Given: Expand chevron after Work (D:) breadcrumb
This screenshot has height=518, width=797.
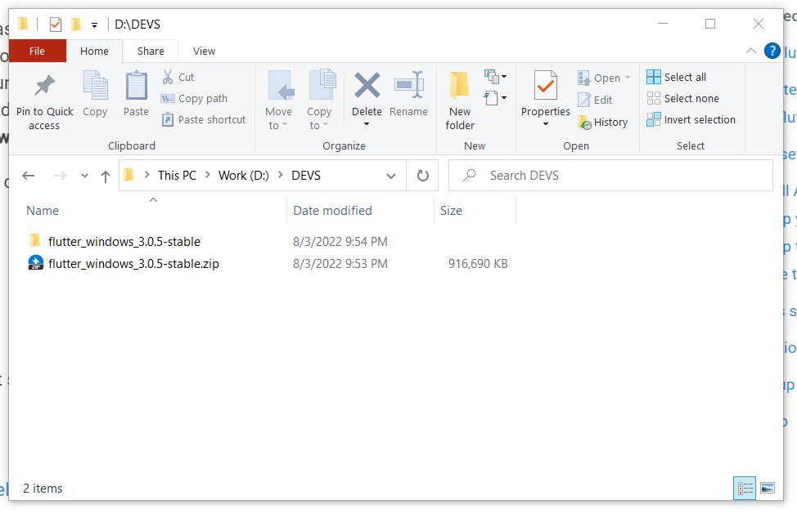Looking at the screenshot, I should point(280,175).
